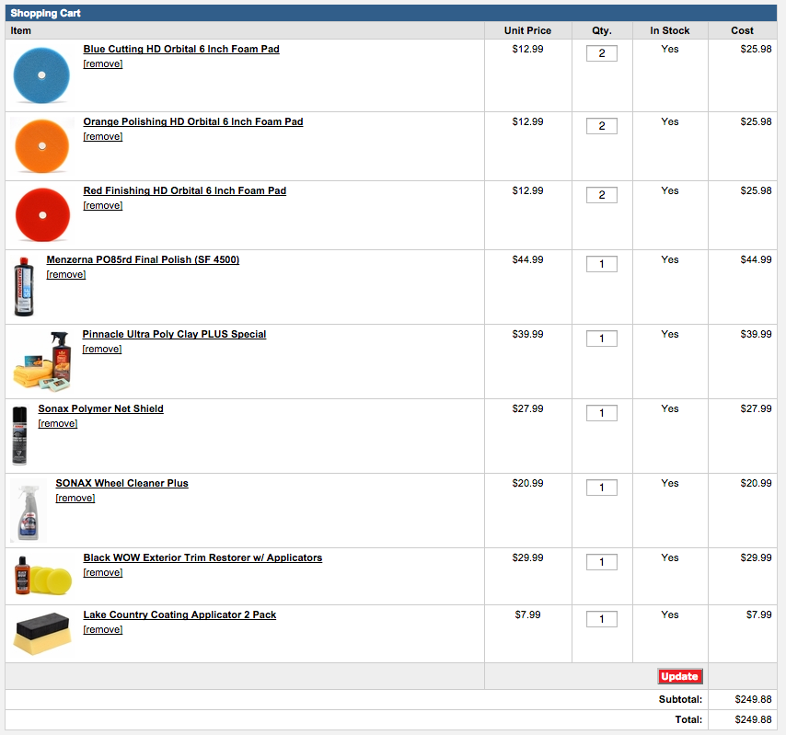Click the Black WOW trim restorer image
This screenshot has height=735, width=786.
point(42,576)
